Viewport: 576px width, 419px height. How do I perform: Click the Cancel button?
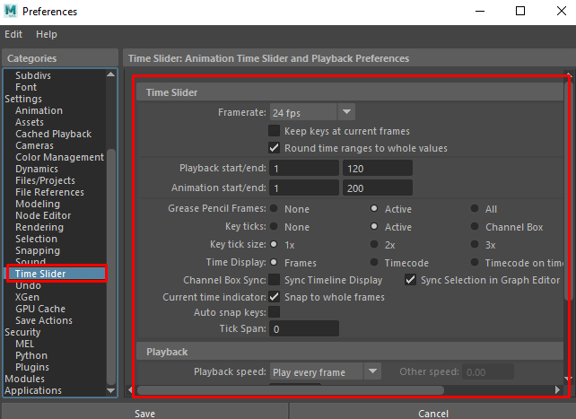432,413
